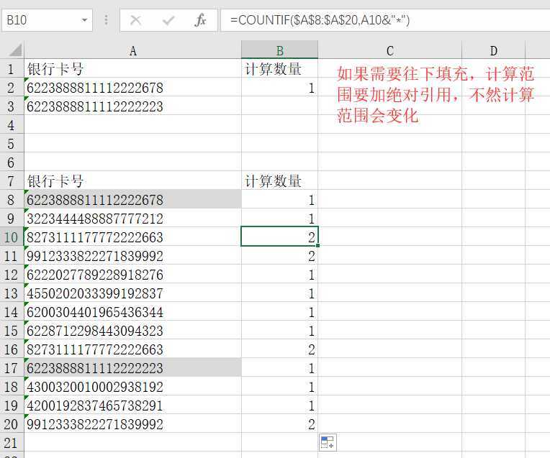Click the green error indicator on cell A2
The image size is (550, 458).
pyautogui.click(x=27, y=82)
